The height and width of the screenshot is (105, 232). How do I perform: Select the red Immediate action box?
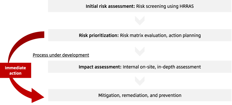coord(16,70)
